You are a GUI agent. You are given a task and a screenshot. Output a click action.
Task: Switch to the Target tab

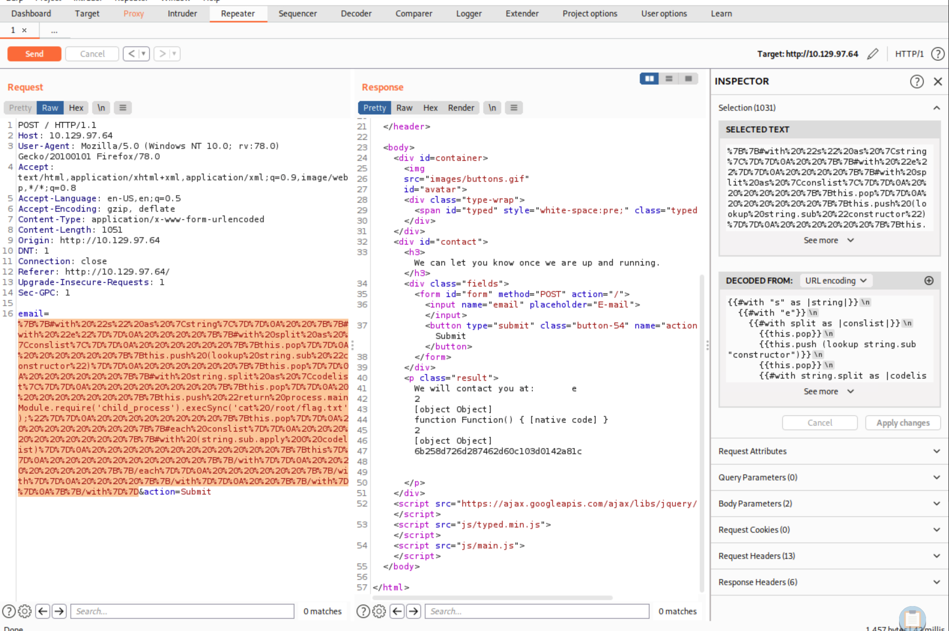tap(87, 13)
